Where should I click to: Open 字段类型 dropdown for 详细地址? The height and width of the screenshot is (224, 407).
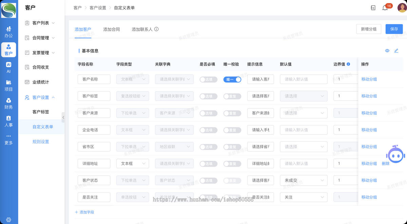tap(133, 164)
